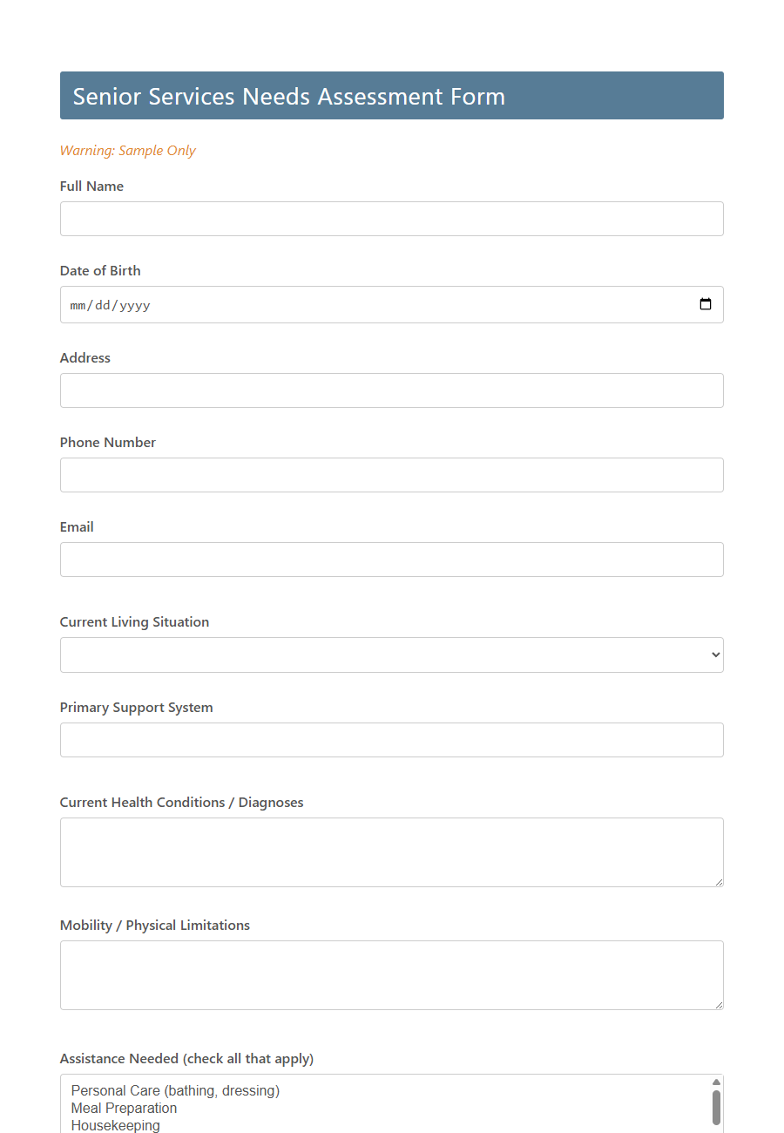Focus the Date of Birth field

click(348, 304)
